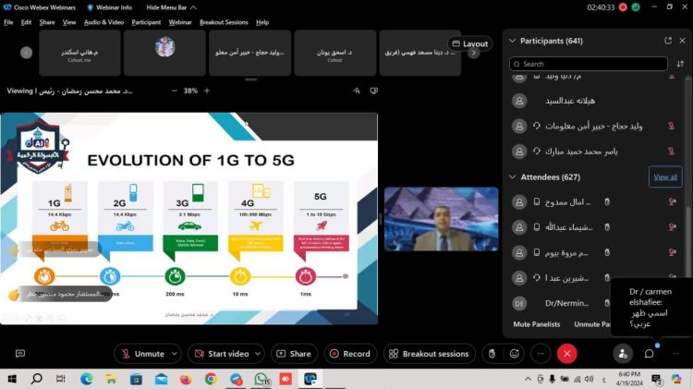Click Mute Panelists button
693x389 pixels.
point(537,324)
